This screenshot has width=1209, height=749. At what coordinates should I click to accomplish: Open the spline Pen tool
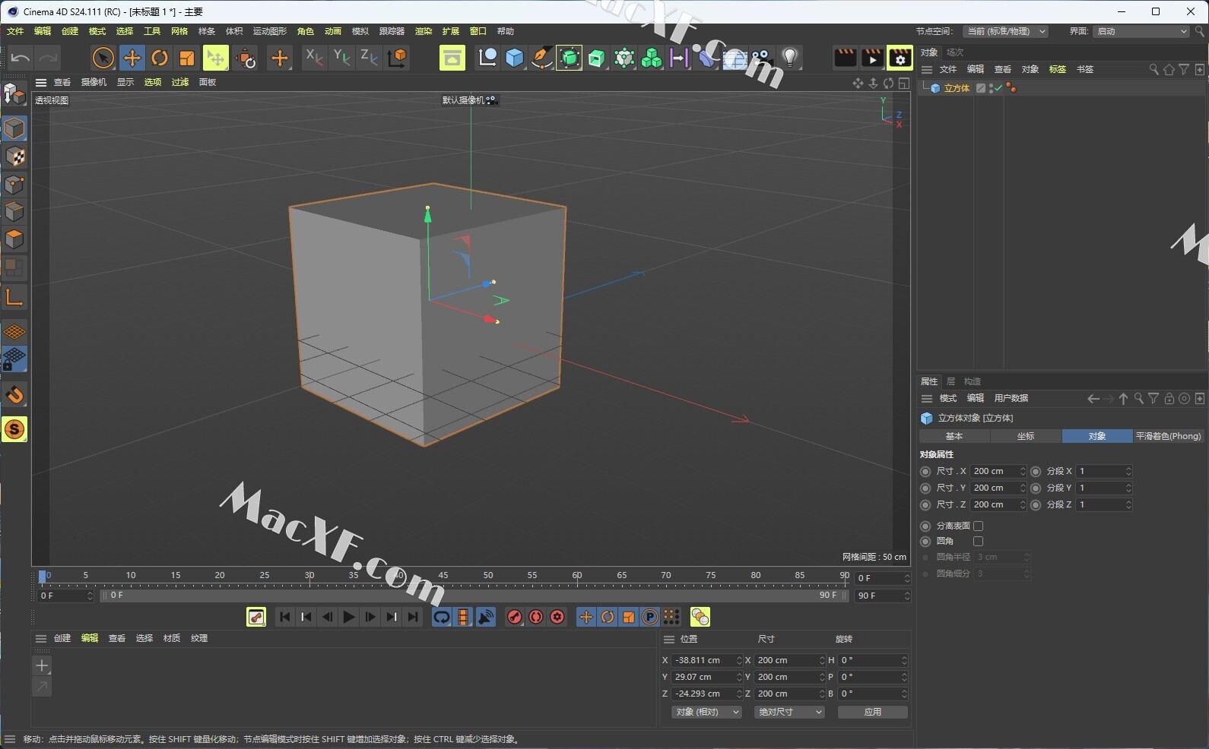(x=542, y=58)
